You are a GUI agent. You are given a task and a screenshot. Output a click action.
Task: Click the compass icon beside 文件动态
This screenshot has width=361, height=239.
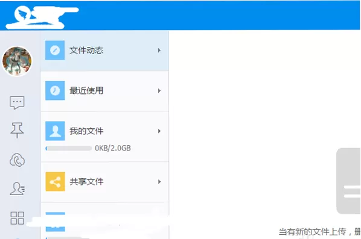tap(55, 51)
